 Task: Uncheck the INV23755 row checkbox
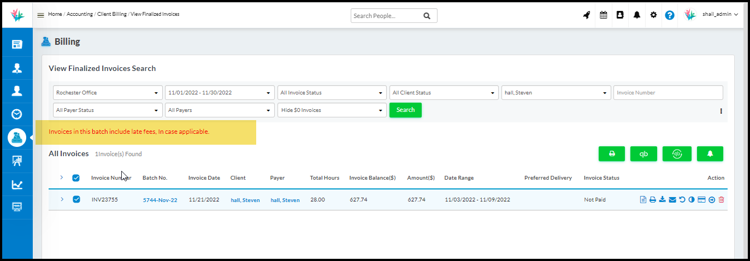(76, 199)
